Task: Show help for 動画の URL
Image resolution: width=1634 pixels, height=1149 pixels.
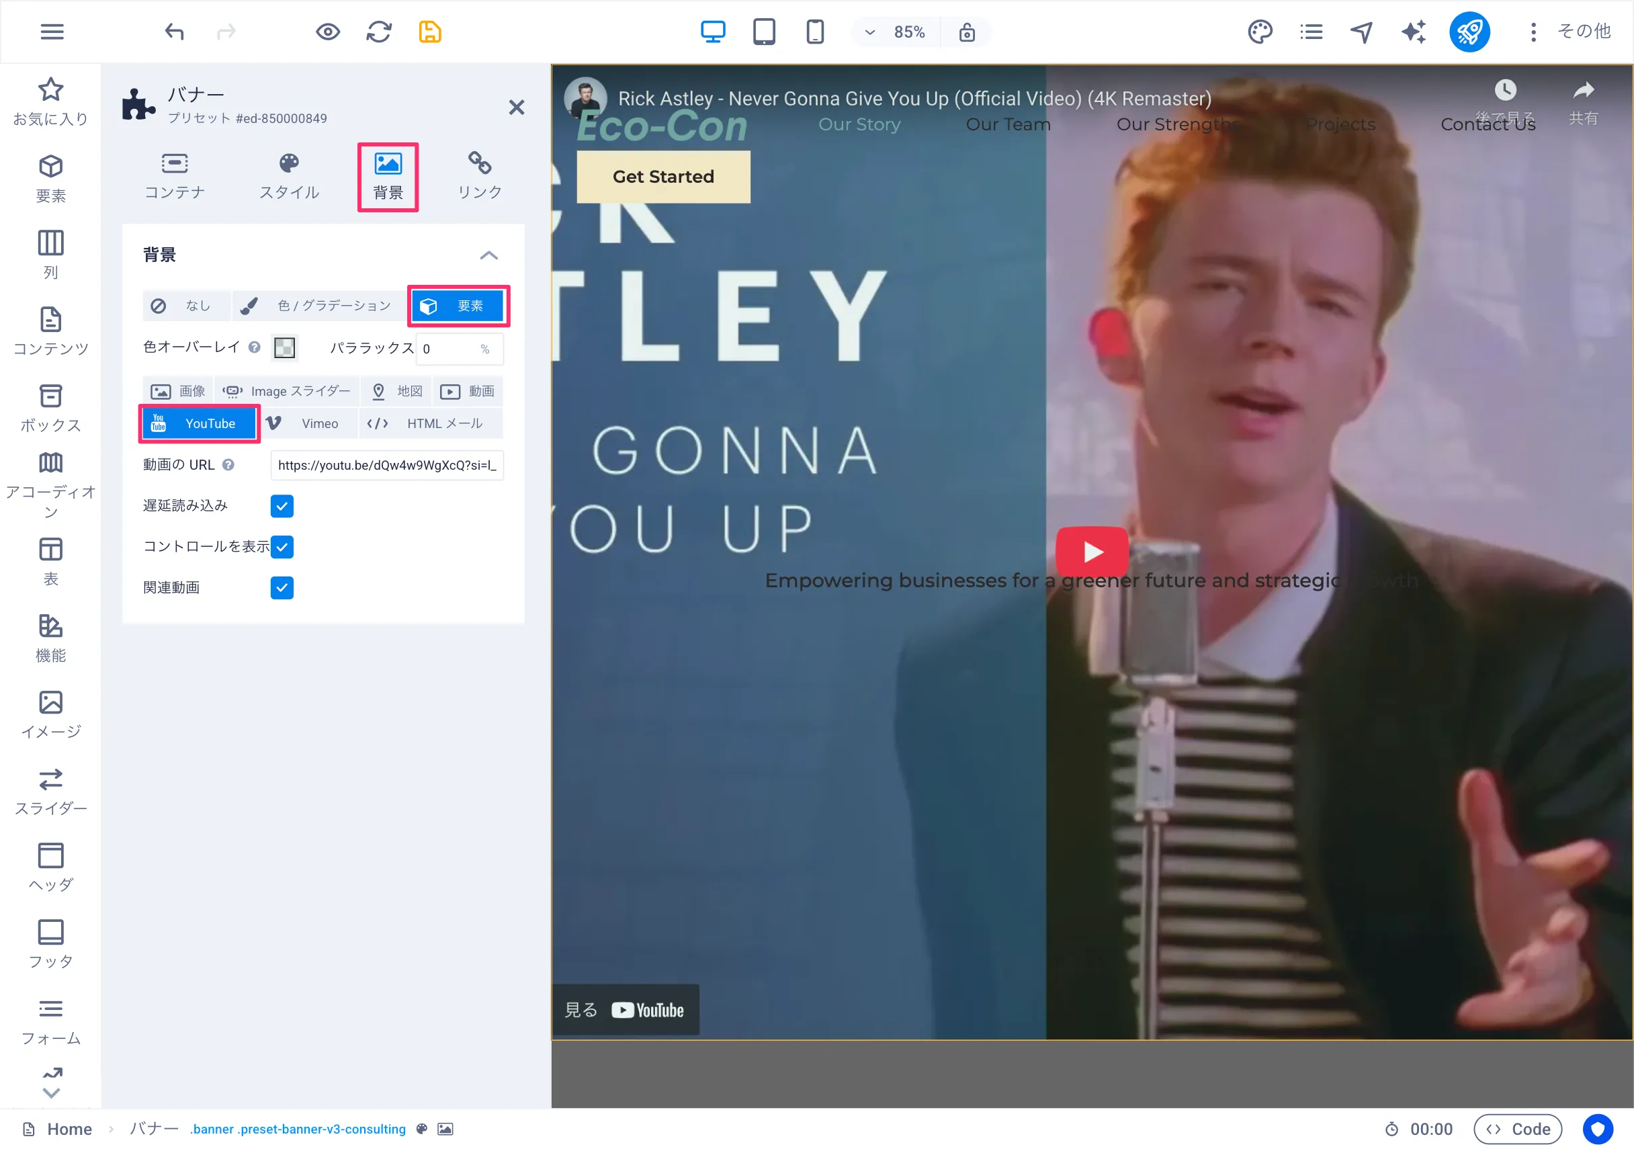Action: click(228, 465)
